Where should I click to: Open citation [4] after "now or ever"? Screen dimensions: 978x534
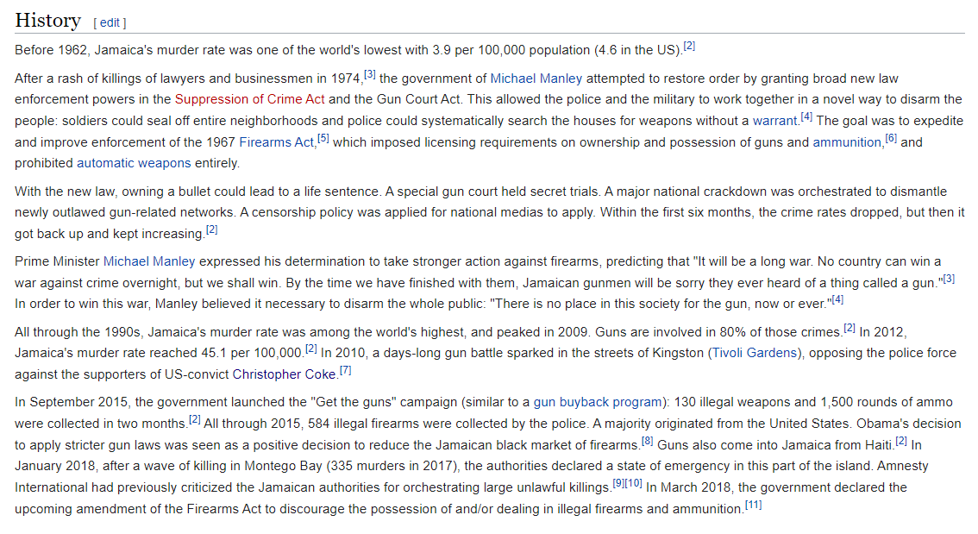[x=837, y=299]
